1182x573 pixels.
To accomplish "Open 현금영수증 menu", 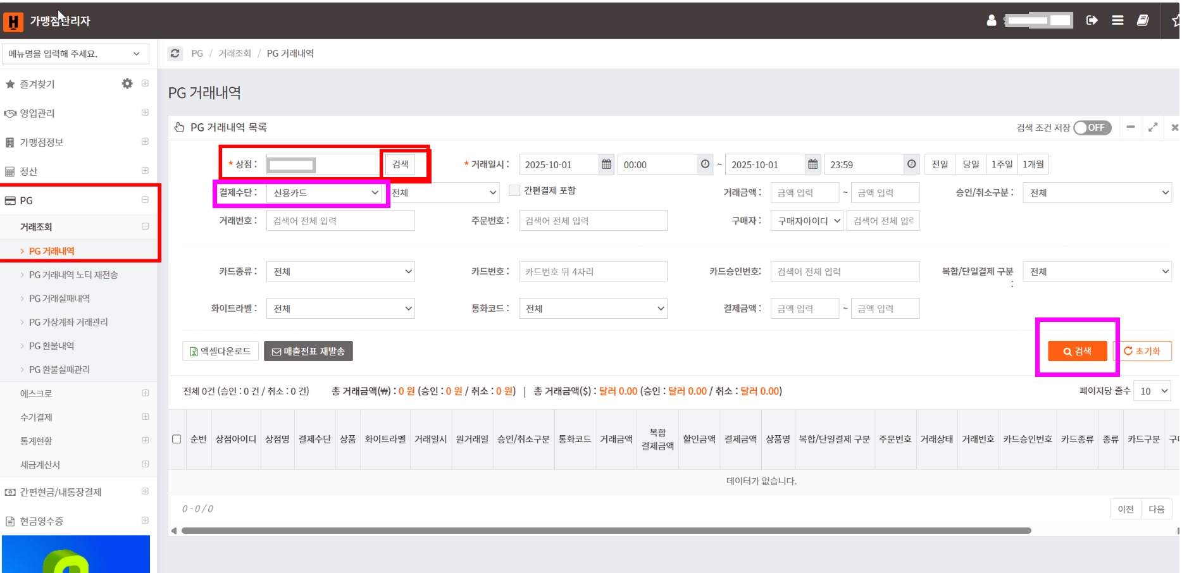I will [41, 521].
